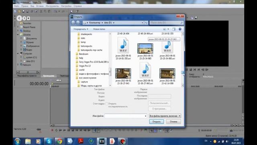Toggle the 'Открыть последовательность' checkbox
The width and height of the screenshot is (257, 145).
coord(107,104)
